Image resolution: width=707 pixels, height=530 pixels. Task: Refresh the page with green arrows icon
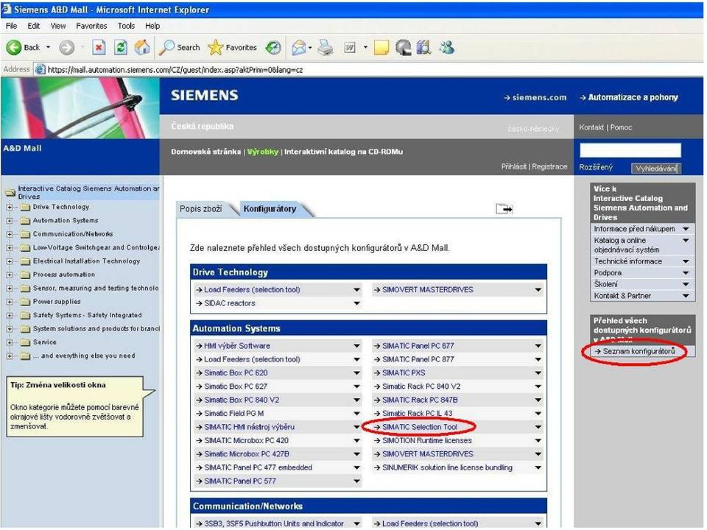tap(120, 47)
